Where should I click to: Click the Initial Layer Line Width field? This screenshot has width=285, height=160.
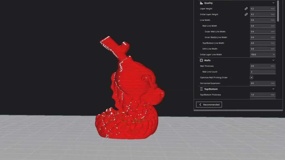263,54
